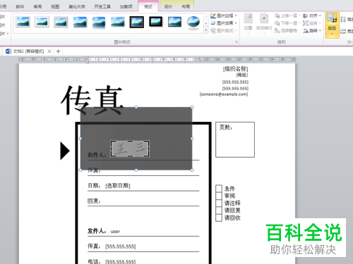This screenshot has width=353, height=264.
Task: Select the 格式 picture format tab
Action: click(x=148, y=6)
